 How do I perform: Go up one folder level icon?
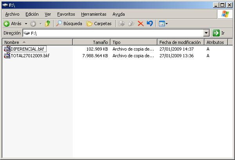(47, 24)
